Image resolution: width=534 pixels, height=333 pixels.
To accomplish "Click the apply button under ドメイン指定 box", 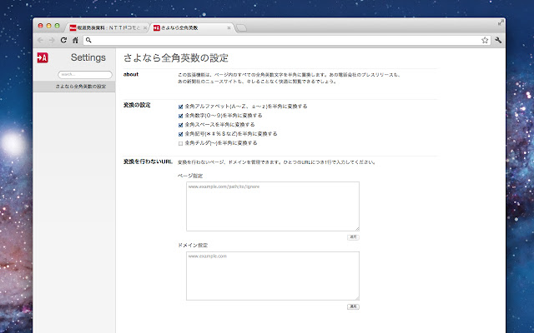I will click(353, 306).
